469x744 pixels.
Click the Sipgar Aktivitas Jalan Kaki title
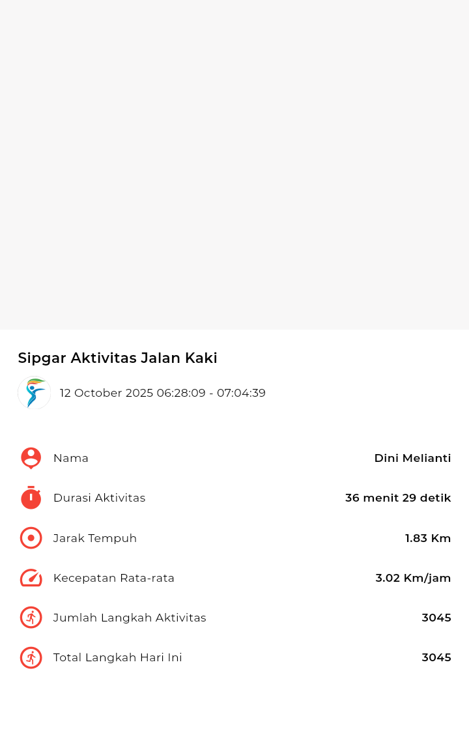pyautogui.click(x=117, y=358)
